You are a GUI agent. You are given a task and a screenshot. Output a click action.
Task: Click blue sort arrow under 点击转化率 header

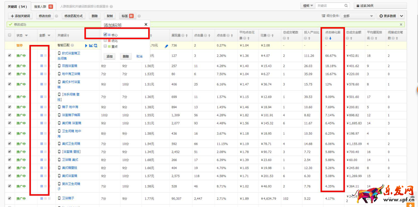click(330, 38)
